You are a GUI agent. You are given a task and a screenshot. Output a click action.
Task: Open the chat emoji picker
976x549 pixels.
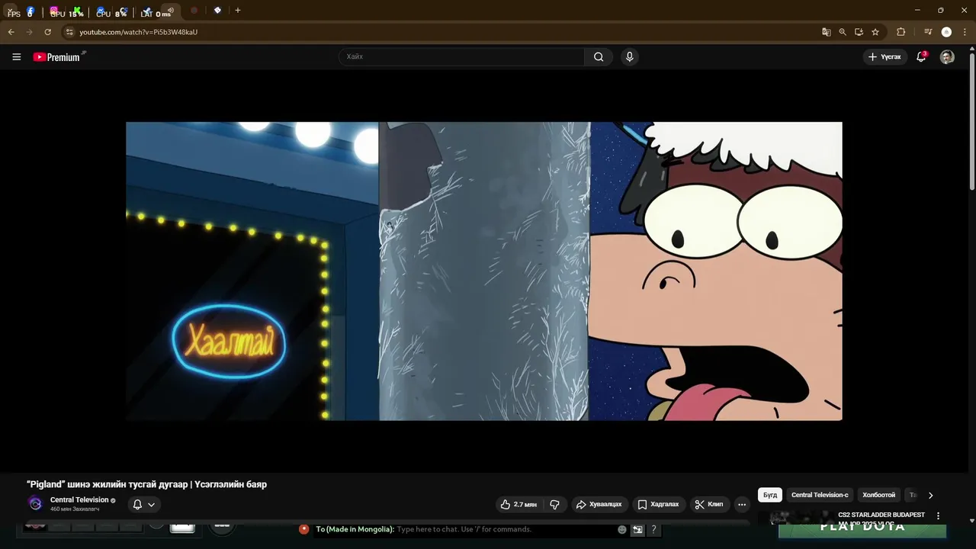tap(622, 529)
